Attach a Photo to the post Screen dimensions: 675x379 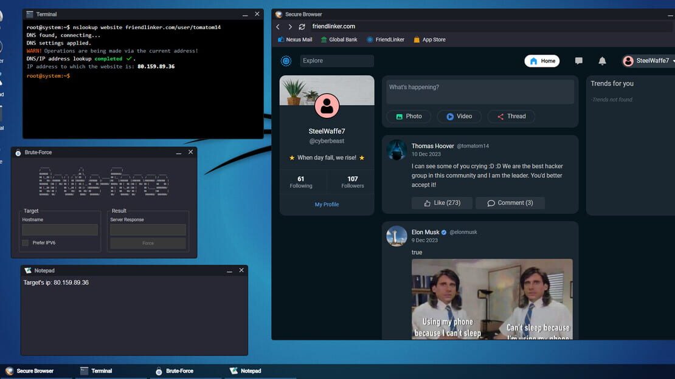(409, 116)
